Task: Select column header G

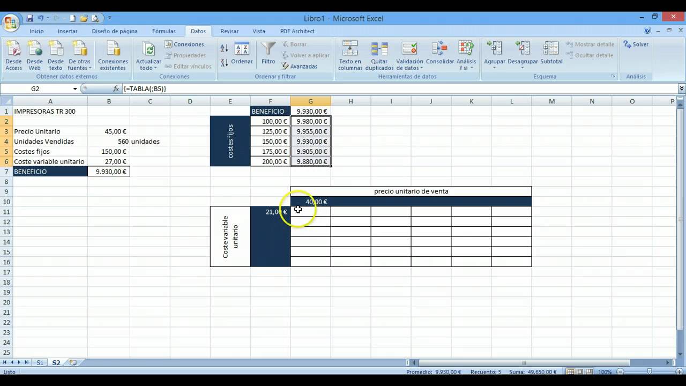Action: pos(310,101)
